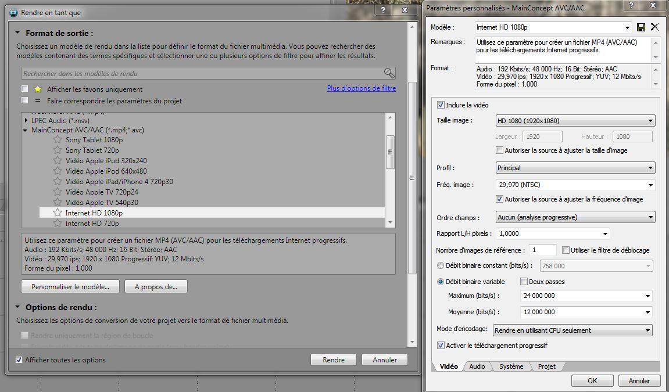This screenshot has width=669, height=392.
Task: Open the Système tab
Action: 511,366
